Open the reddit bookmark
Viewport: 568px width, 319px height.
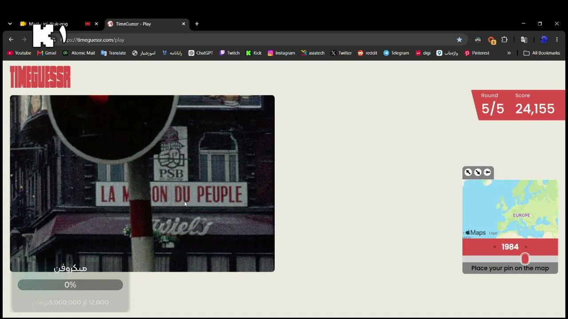click(x=367, y=53)
